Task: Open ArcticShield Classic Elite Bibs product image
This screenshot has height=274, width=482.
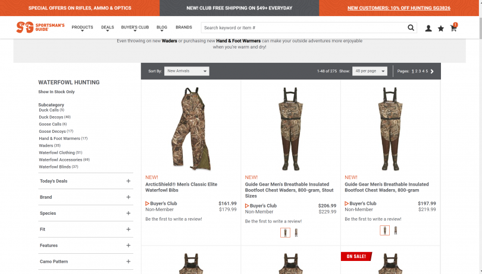Action: [190, 129]
